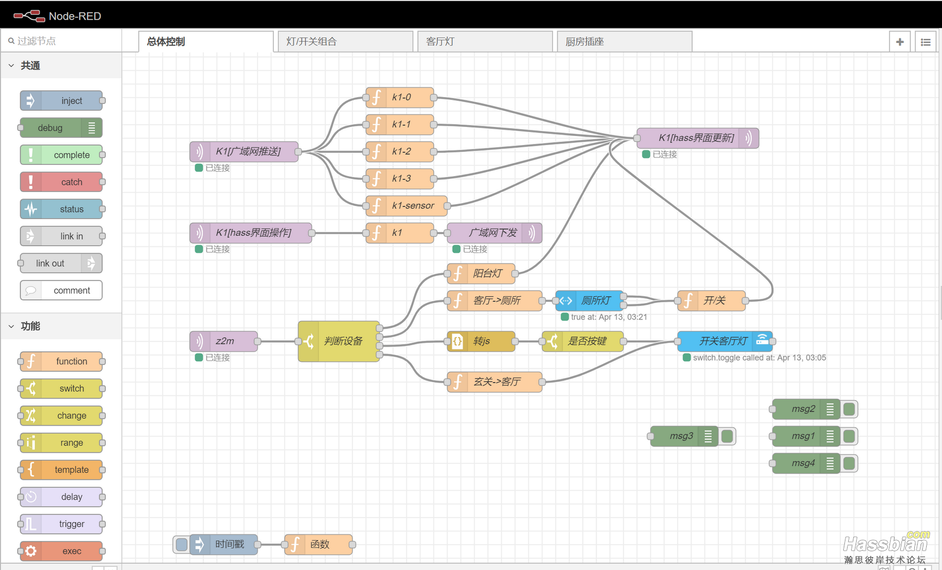Select the k1-3 function node
Screen dimensions: 942x570
[x=400, y=178]
